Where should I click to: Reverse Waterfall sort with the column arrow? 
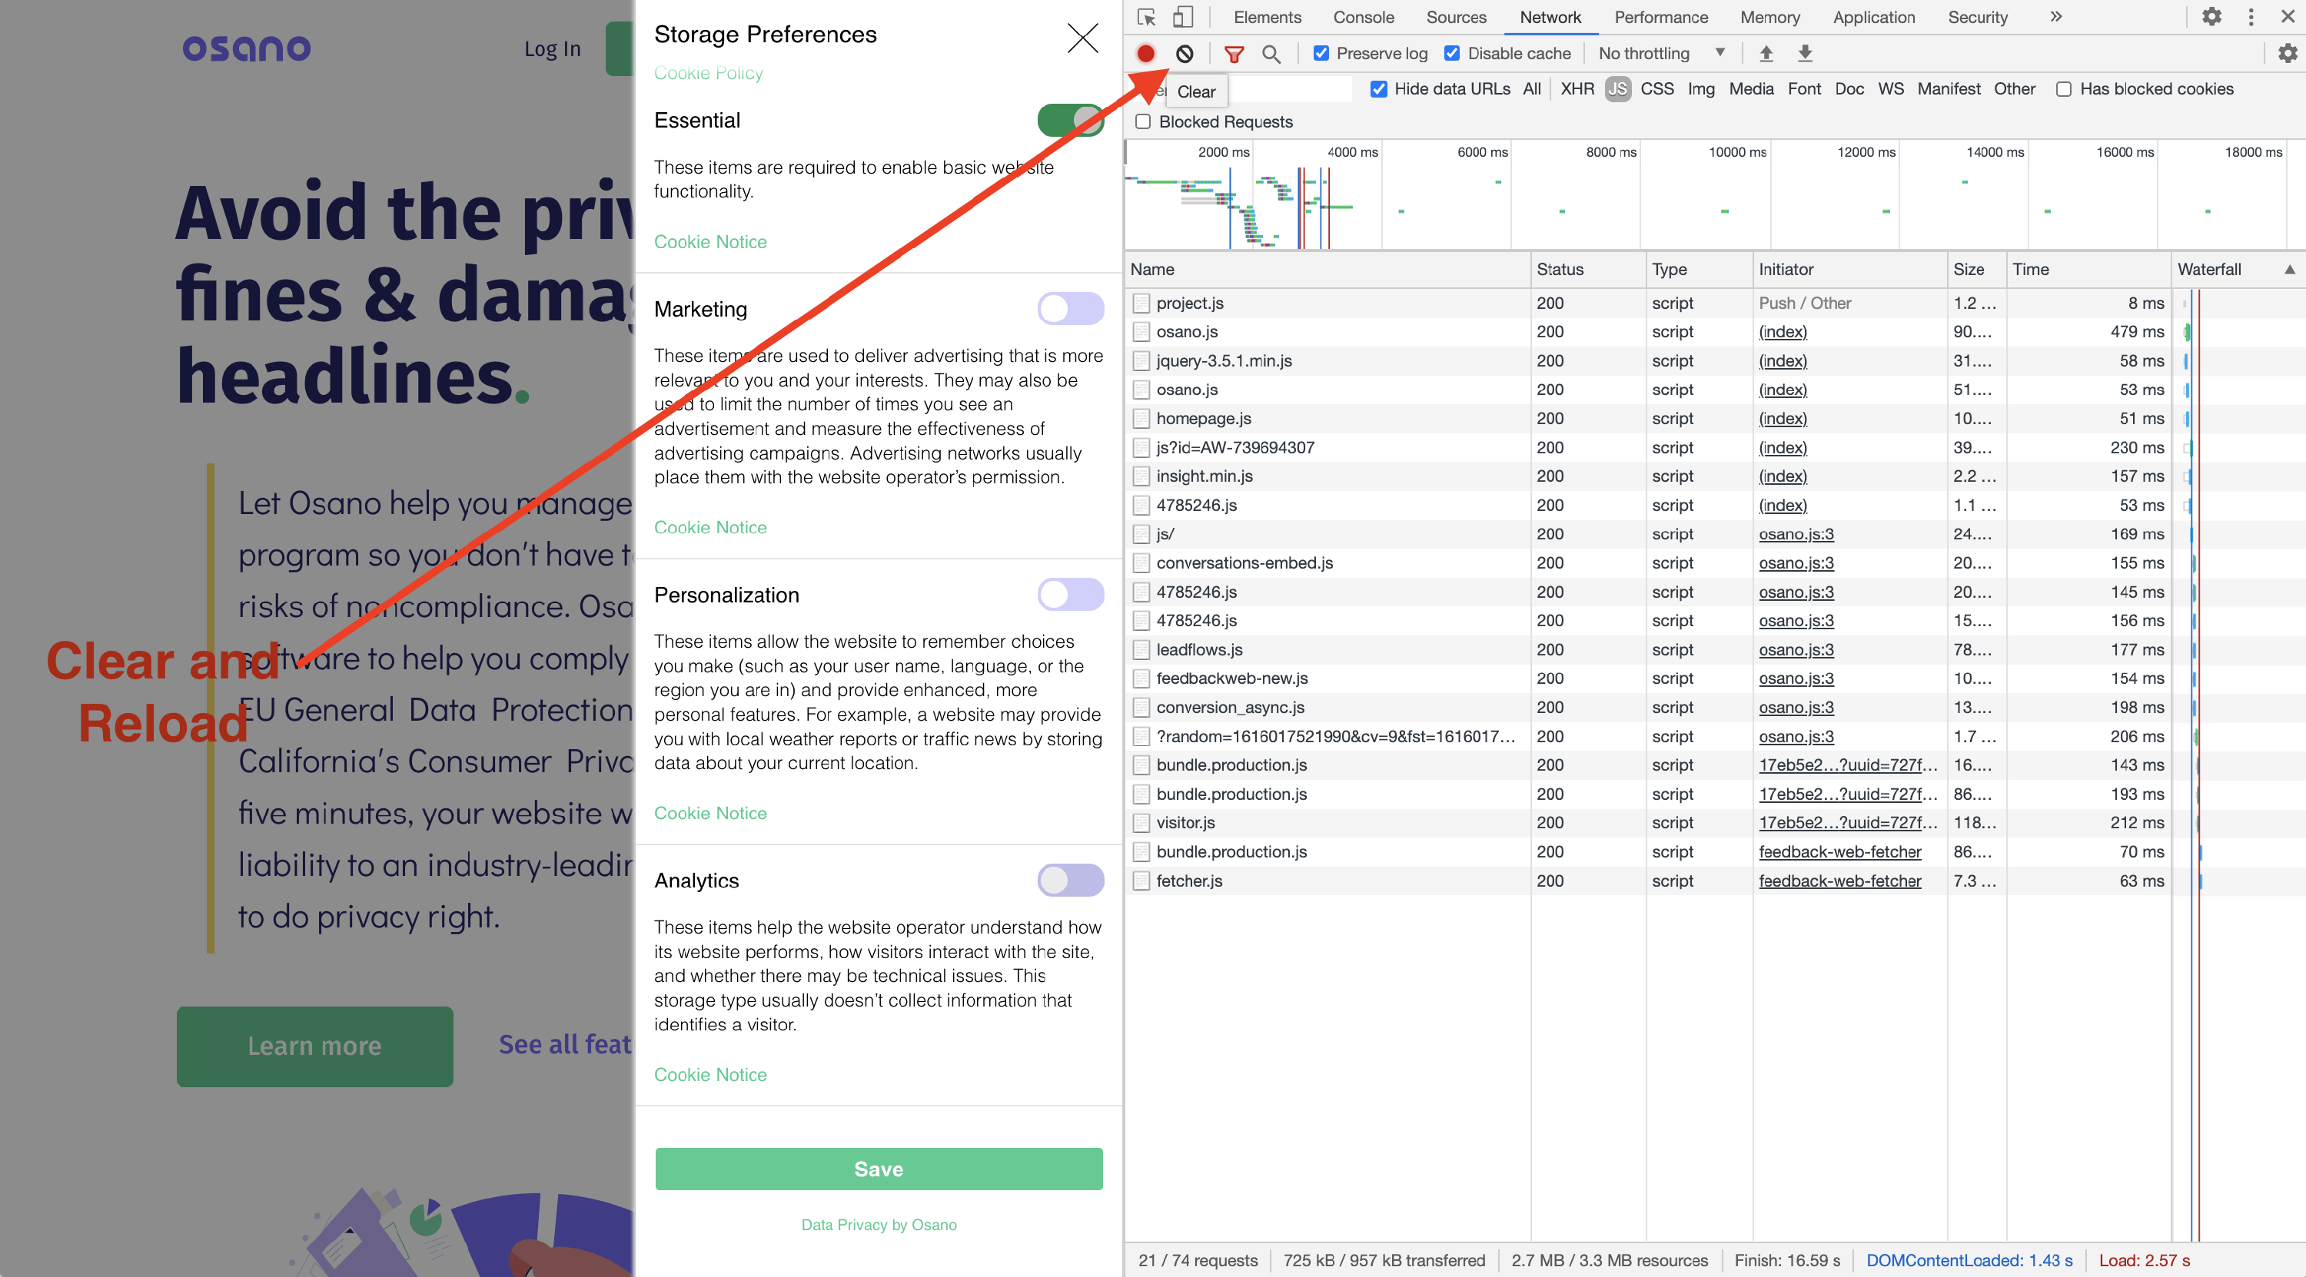coord(2291,270)
